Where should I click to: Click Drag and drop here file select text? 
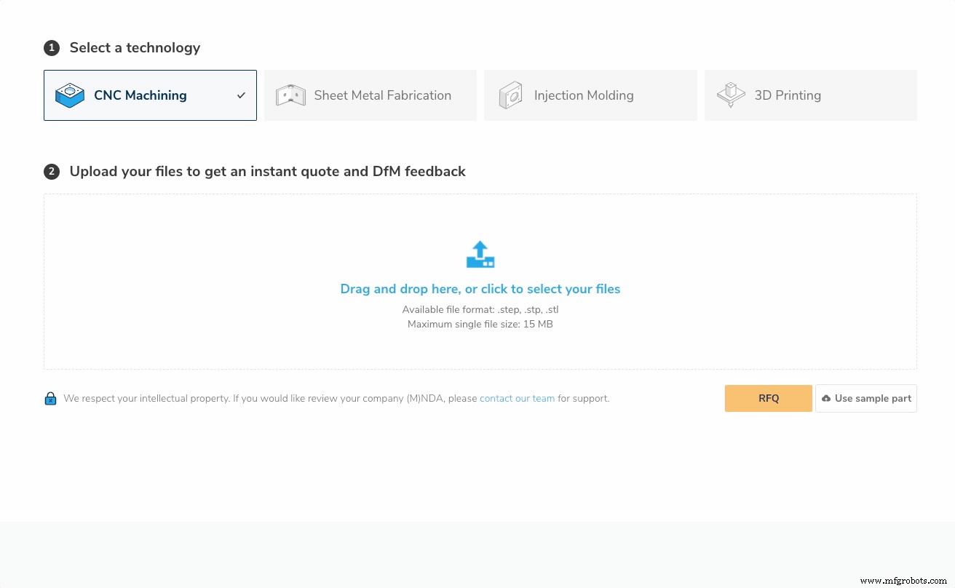click(480, 289)
